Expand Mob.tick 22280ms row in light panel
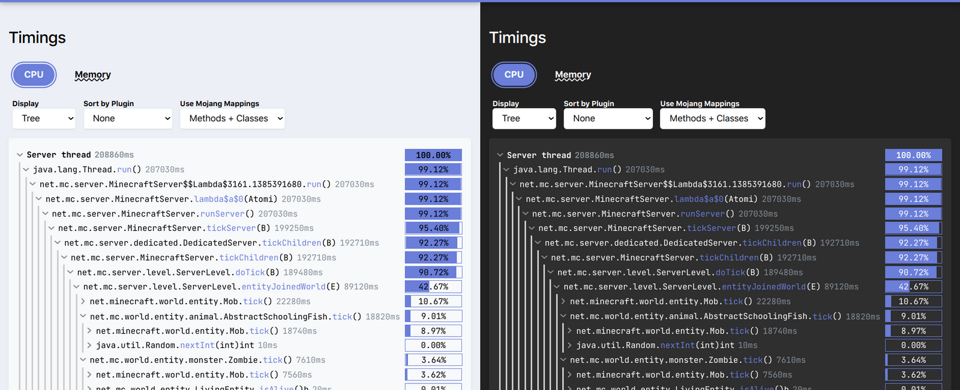Image resolution: width=960 pixels, height=390 pixels. point(83,302)
